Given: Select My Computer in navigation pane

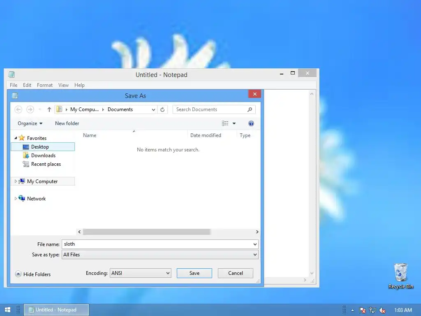Looking at the screenshot, I should 43,181.
